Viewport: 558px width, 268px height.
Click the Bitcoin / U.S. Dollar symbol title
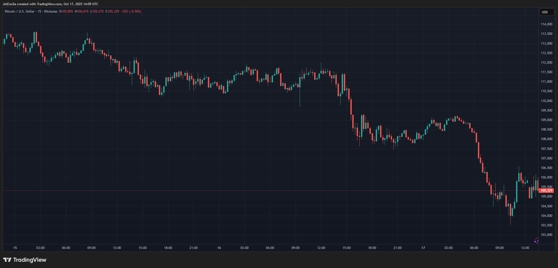point(20,11)
